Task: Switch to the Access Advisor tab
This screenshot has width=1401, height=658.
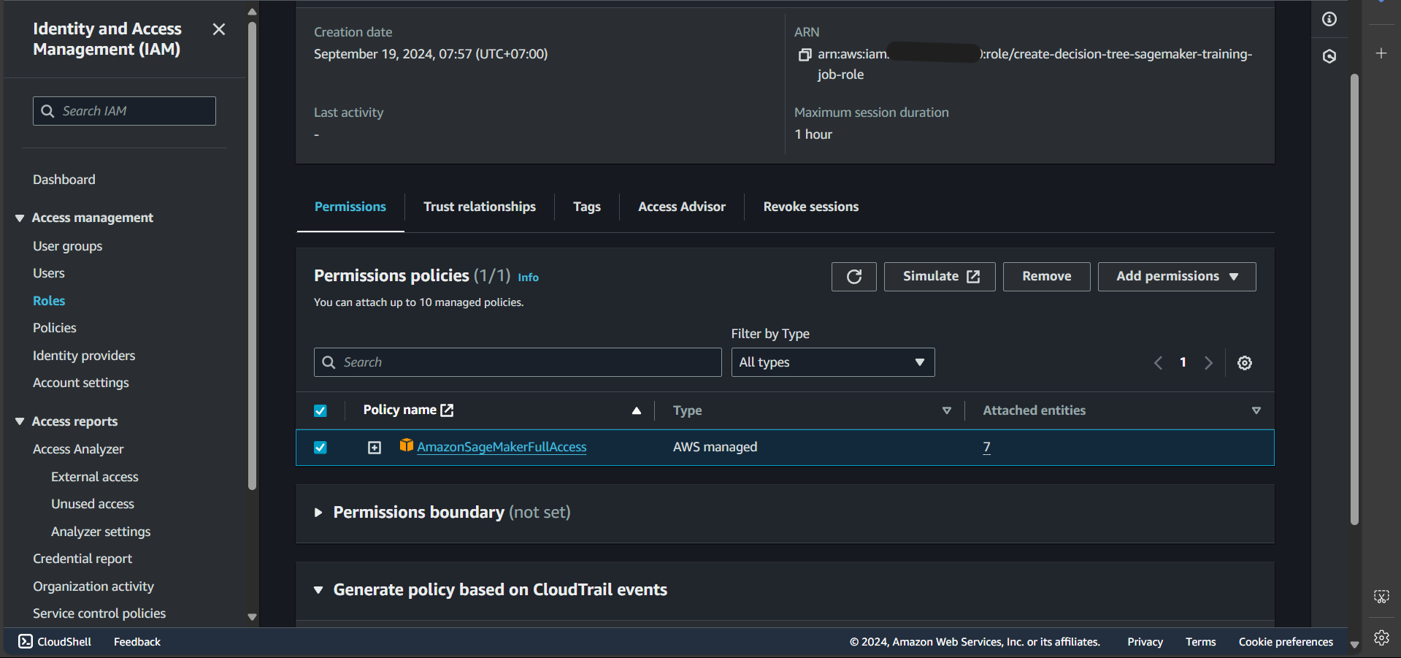Action: (681, 207)
